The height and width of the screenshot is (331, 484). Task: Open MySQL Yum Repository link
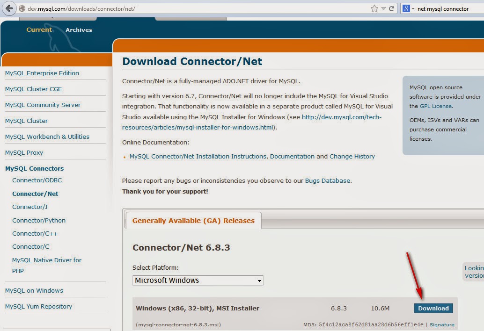(38, 306)
